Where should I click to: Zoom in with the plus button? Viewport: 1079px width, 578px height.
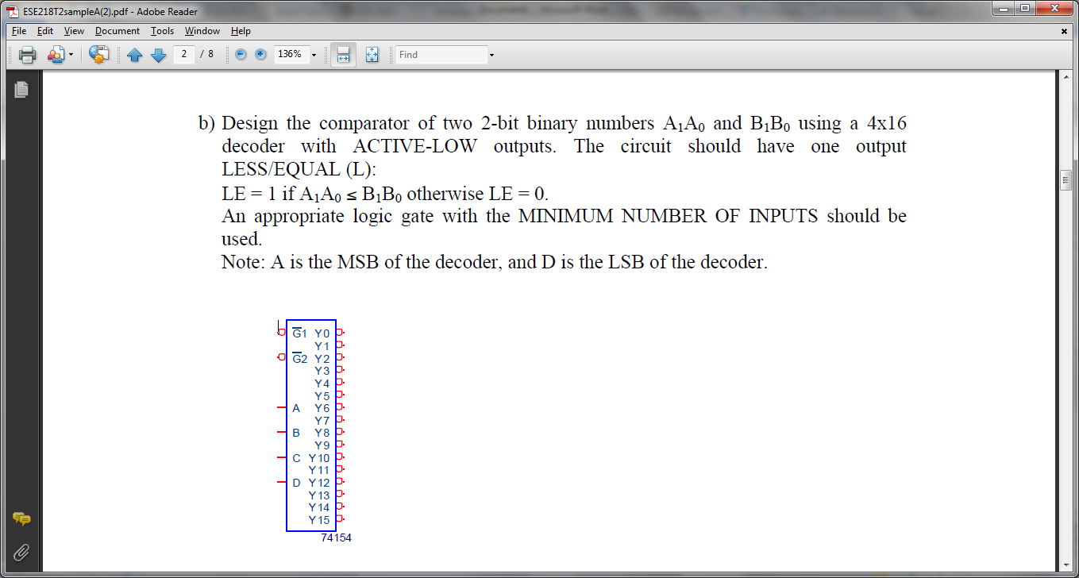260,55
